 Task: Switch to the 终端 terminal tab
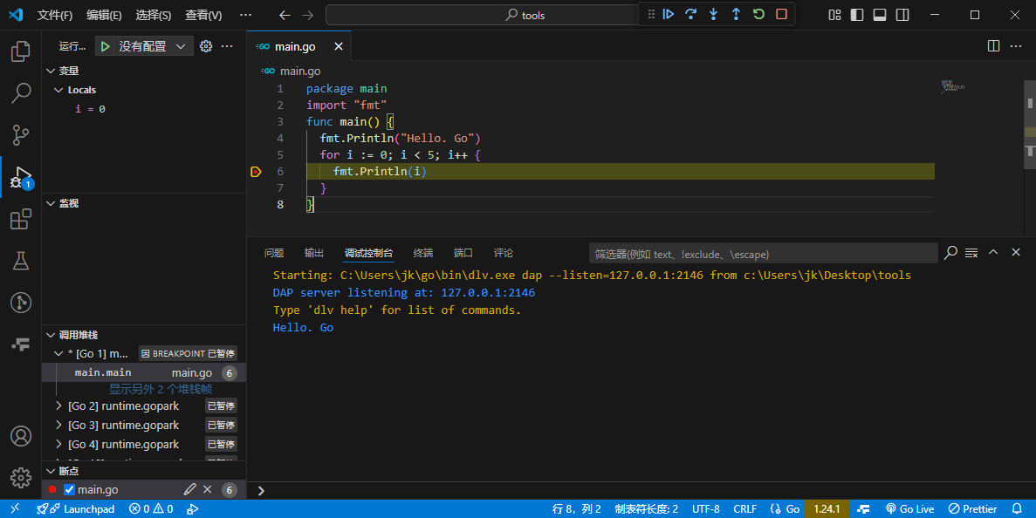pyautogui.click(x=422, y=253)
